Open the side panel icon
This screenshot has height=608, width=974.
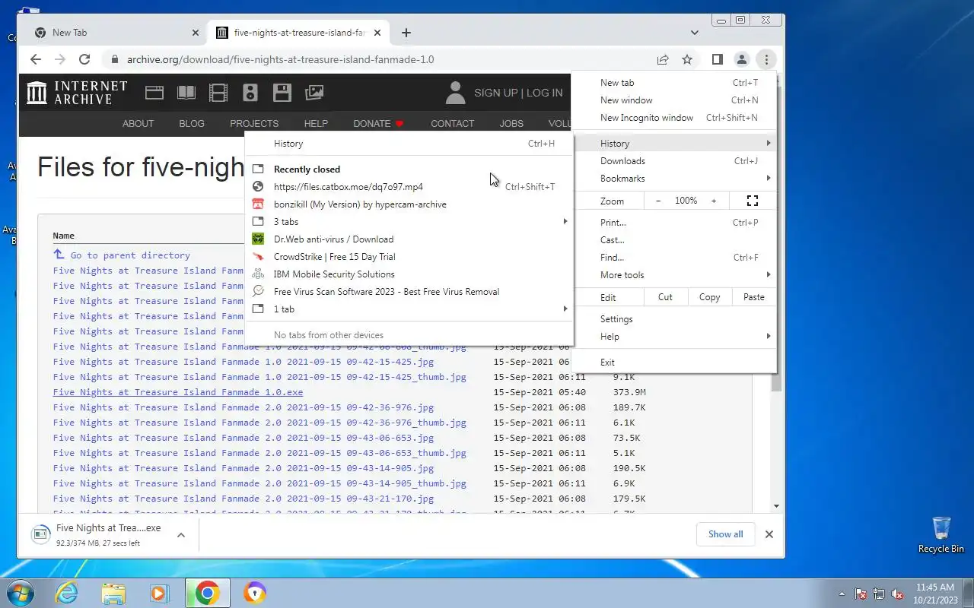click(717, 59)
